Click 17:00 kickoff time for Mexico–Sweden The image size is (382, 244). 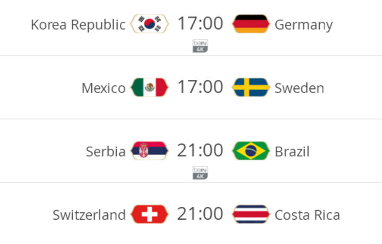[x=200, y=87]
